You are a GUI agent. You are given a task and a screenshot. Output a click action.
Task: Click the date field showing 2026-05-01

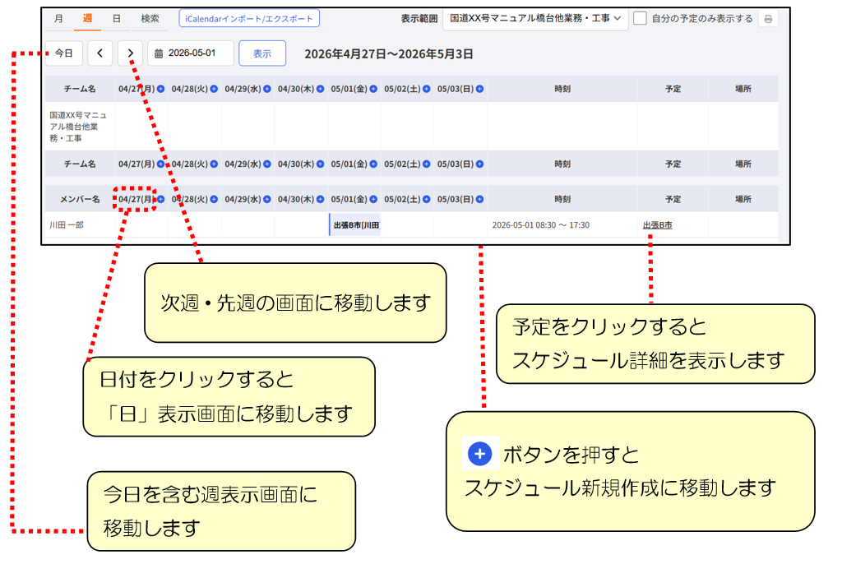pos(191,53)
